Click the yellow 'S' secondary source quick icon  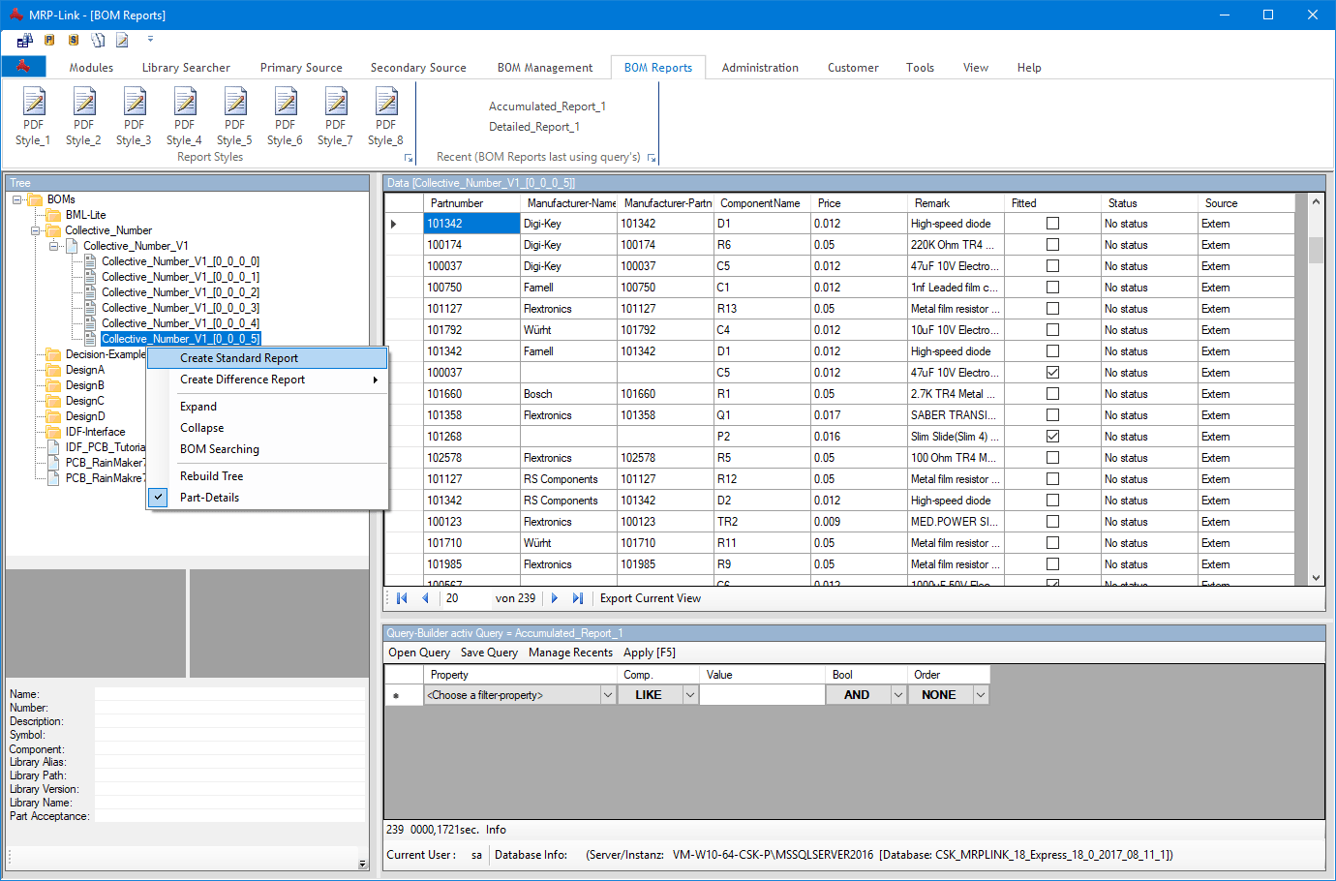click(x=74, y=40)
